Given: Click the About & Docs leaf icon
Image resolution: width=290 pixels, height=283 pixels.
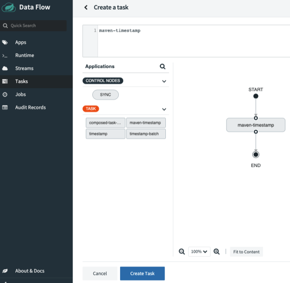Looking at the screenshot, I should [5, 271].
